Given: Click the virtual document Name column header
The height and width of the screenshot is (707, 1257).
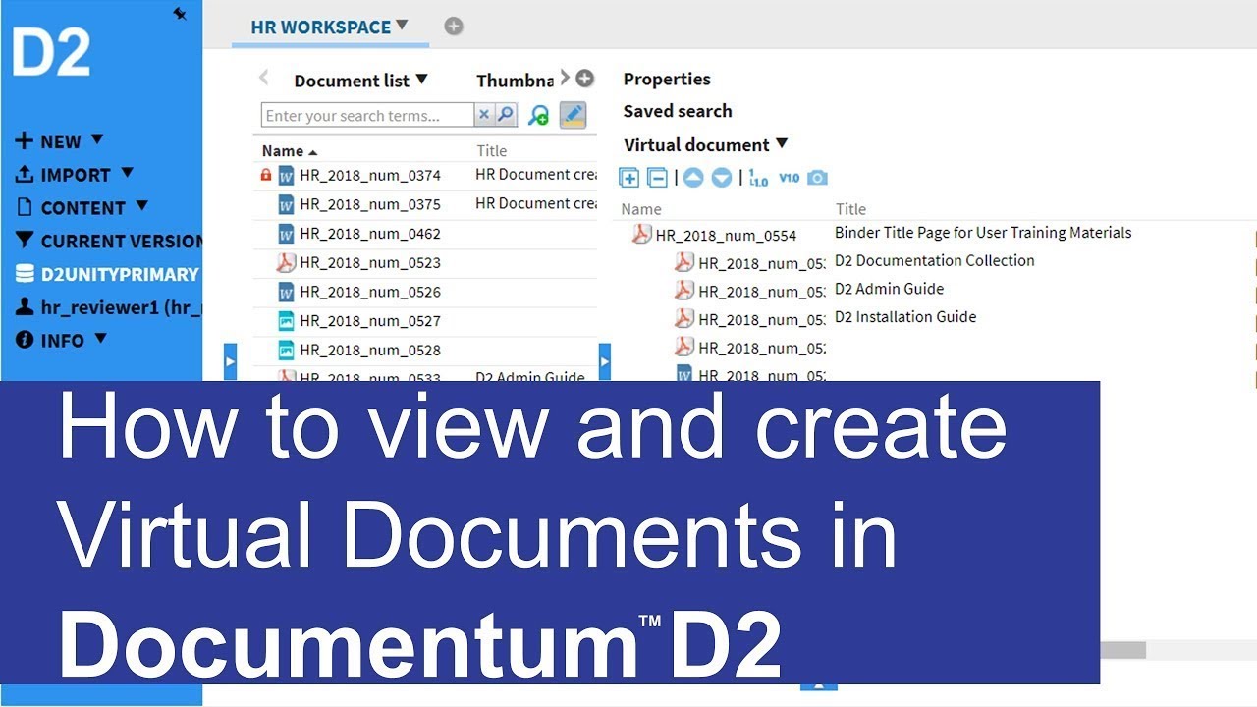Looking at the screenshot, I should coord(641,209).
